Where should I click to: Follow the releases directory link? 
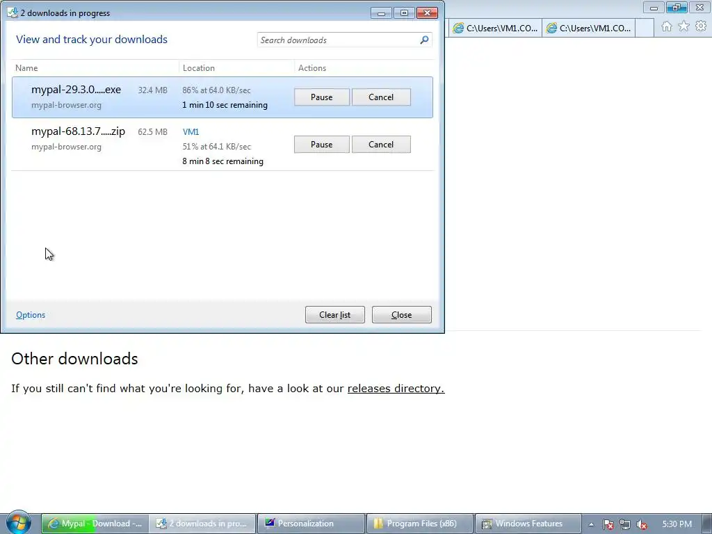[396, 388]
